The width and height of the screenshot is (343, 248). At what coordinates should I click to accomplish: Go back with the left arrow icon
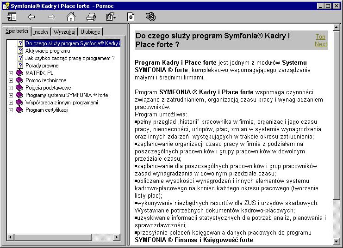[31, 17]
